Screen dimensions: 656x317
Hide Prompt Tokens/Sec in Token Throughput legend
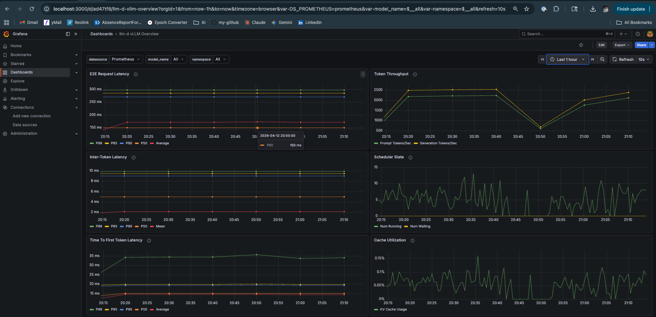[396, 143]
